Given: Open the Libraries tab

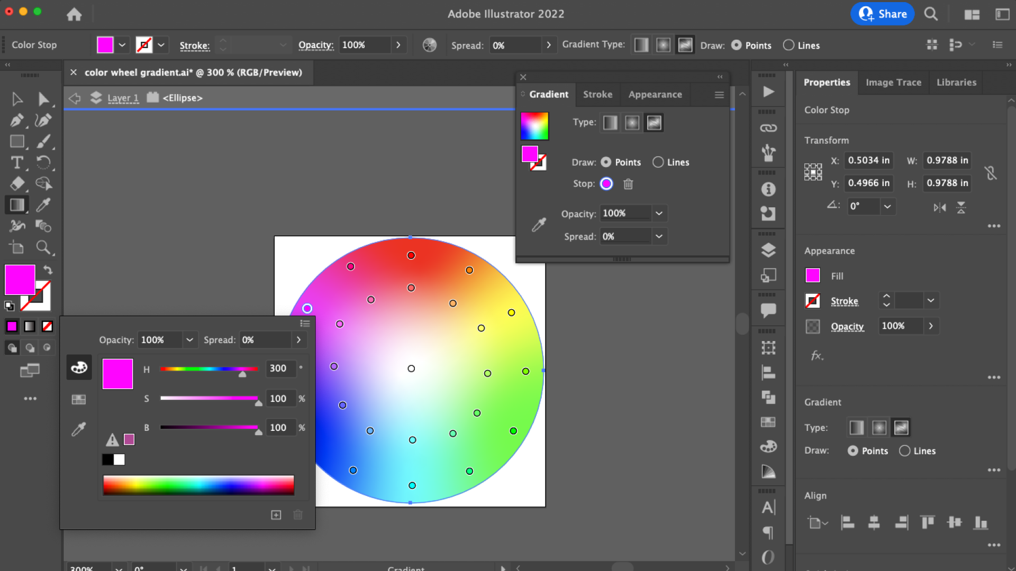Looking at the screenshot, I should tap(956, 82).
